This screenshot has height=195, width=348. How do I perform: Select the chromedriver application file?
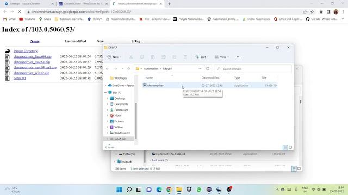[210, 86]
